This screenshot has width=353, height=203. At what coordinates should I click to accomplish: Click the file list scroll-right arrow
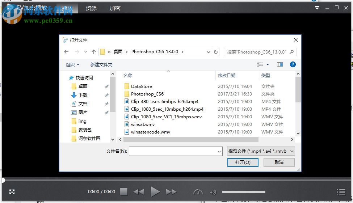292,140
